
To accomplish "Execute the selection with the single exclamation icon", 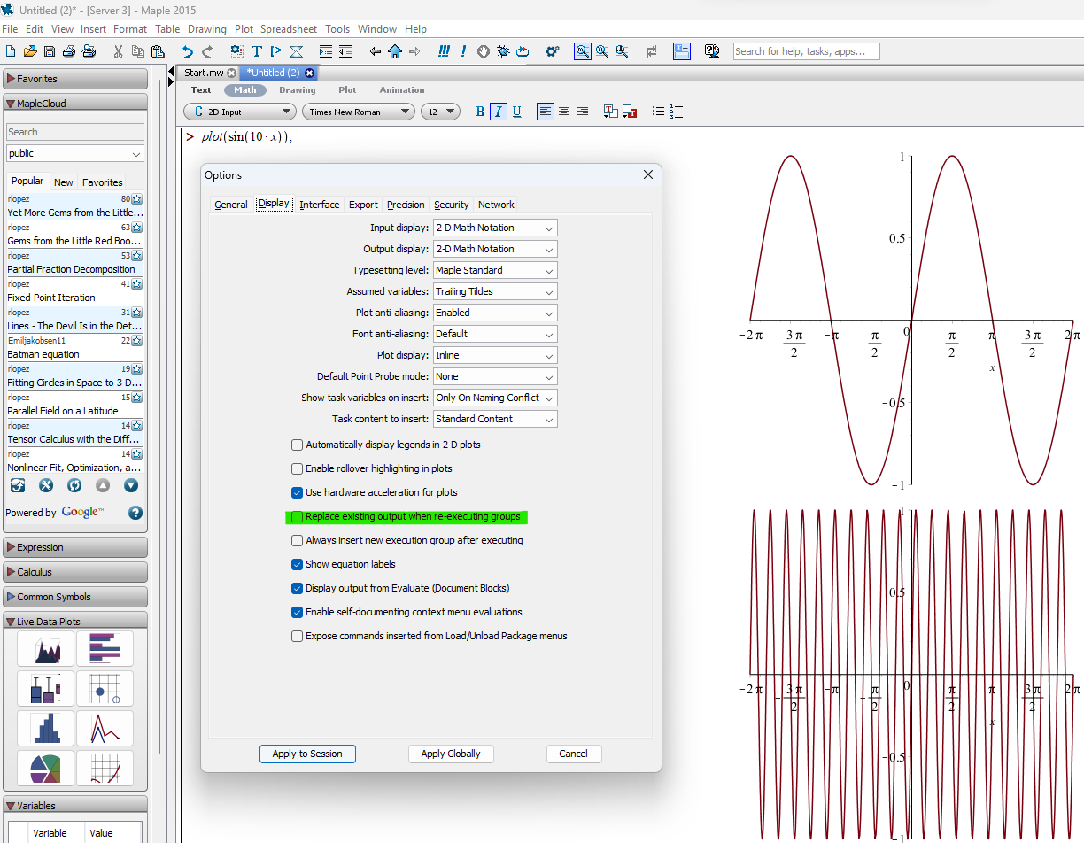I will click(x=463, y=51).
